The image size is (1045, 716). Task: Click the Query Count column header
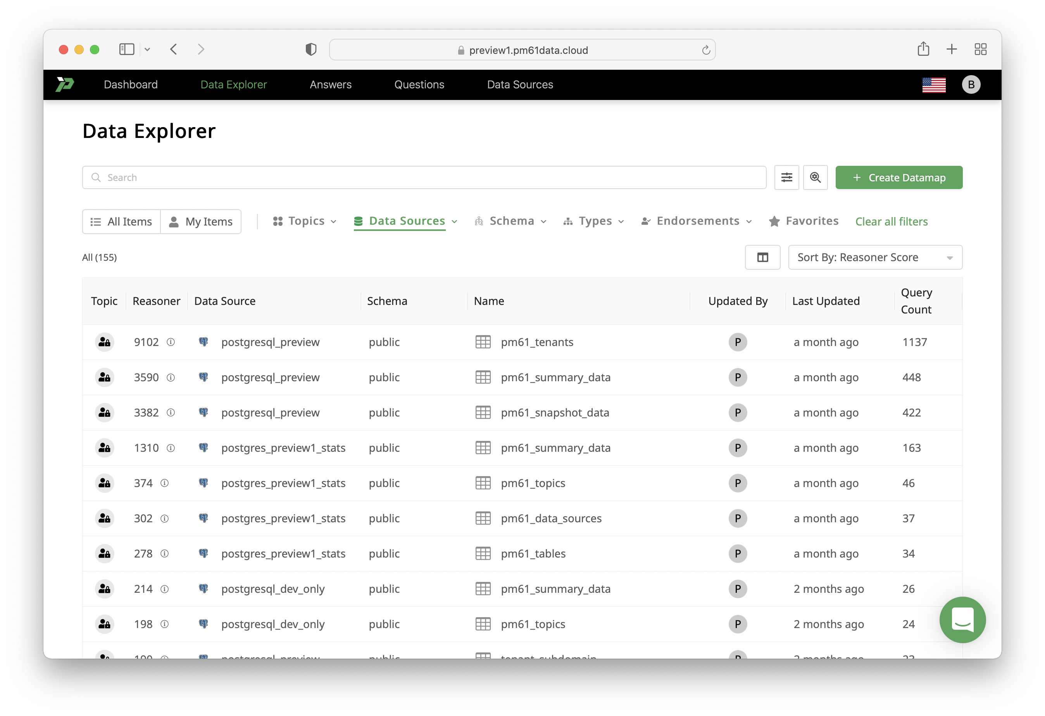click(916, 301)
